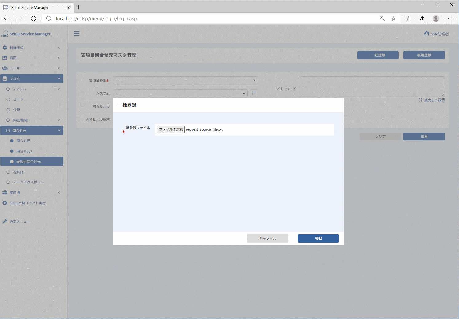Screen dimensions: 459x319
Task: Open the データエクスポート menu item
Action: [x=28, y=182]
